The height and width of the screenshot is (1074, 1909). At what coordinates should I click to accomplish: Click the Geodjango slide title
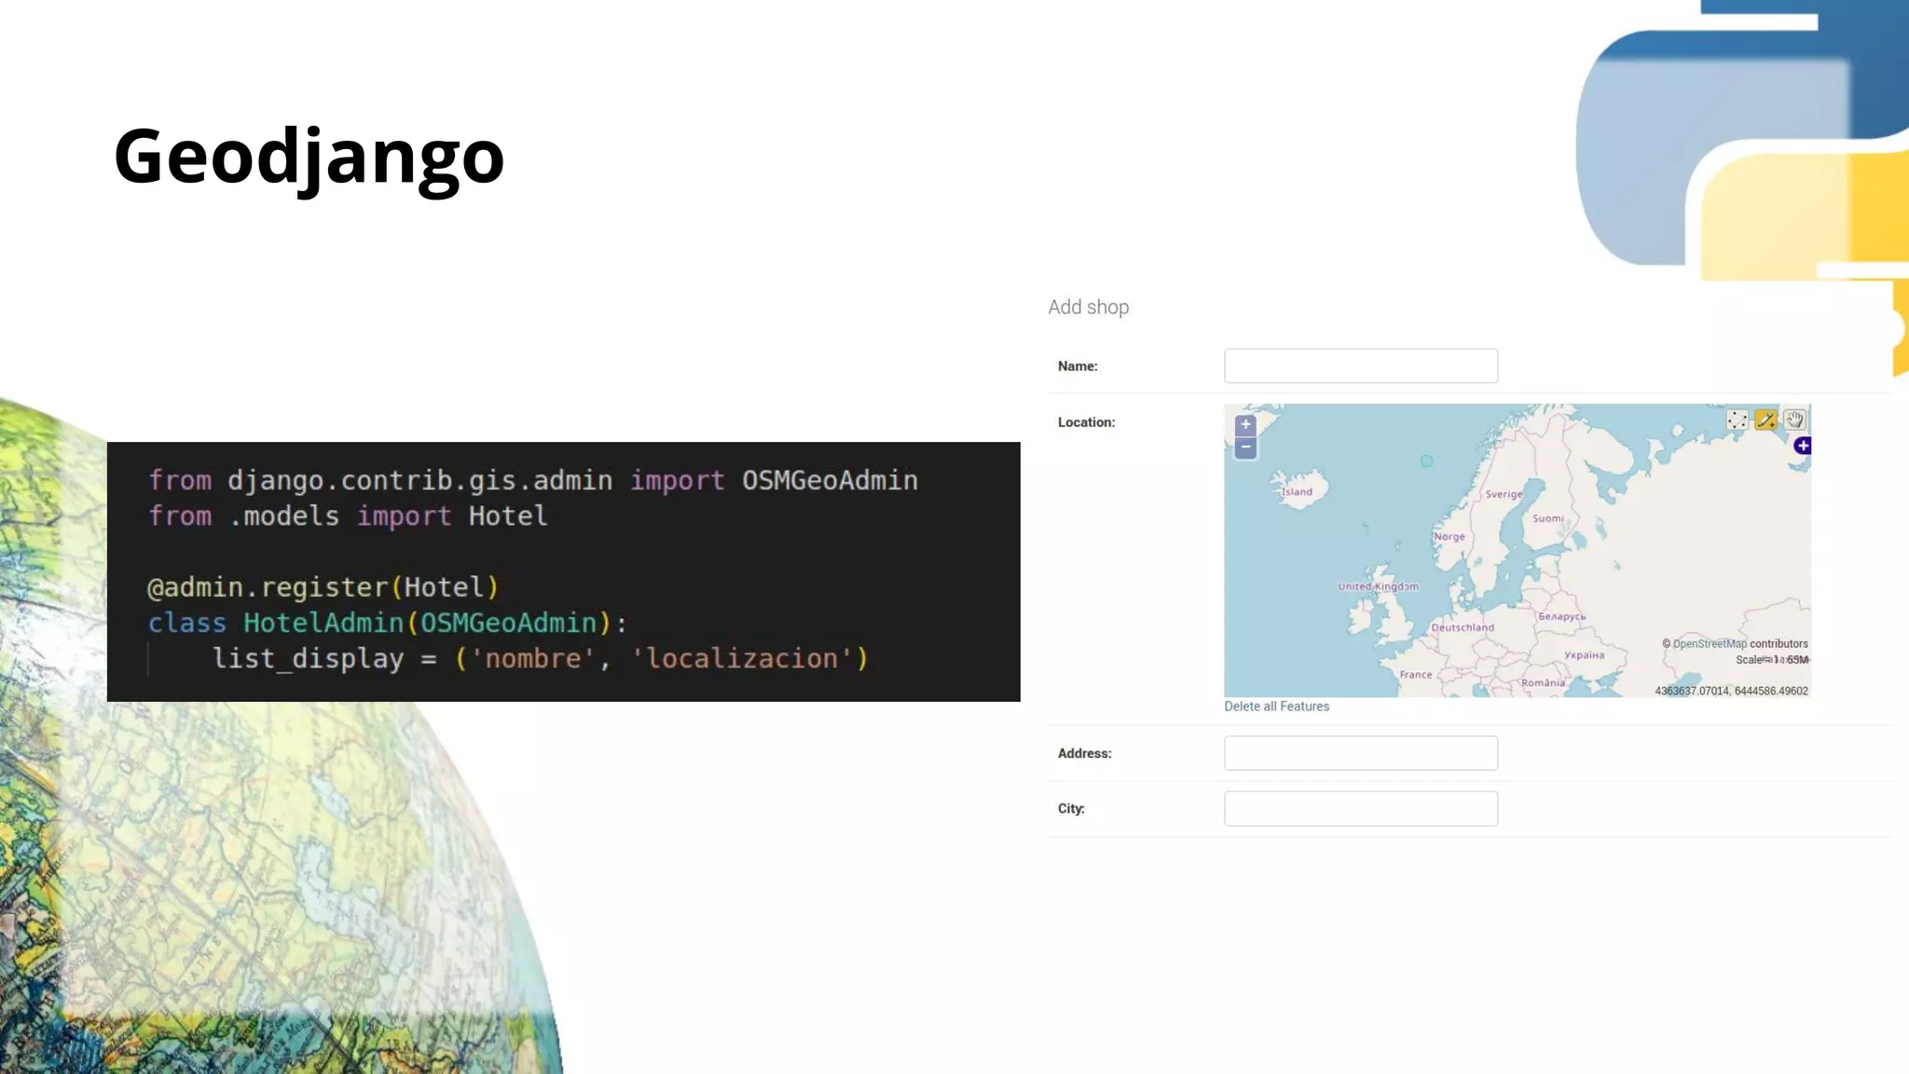pyautogui.click(x=309, y=157)
